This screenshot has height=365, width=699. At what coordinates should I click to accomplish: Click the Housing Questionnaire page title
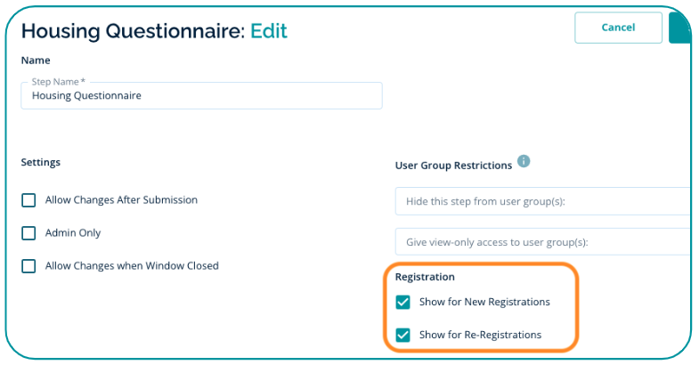(x=132, y=31)
